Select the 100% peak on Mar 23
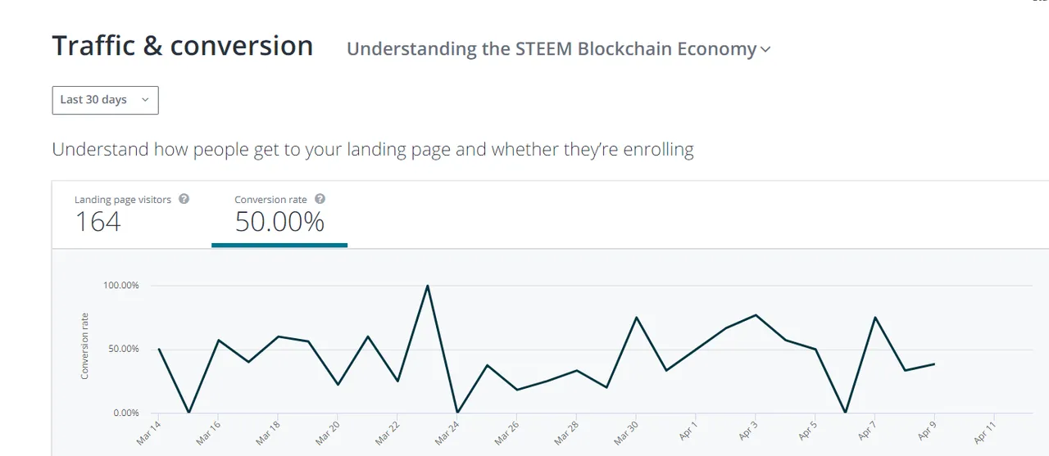Image resolution: width=1049 pixels, height=456 pixels. (427, 286)
